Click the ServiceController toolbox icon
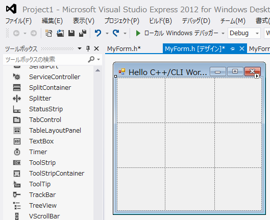This screenshot has height=220, width=270. pos(17,77)
